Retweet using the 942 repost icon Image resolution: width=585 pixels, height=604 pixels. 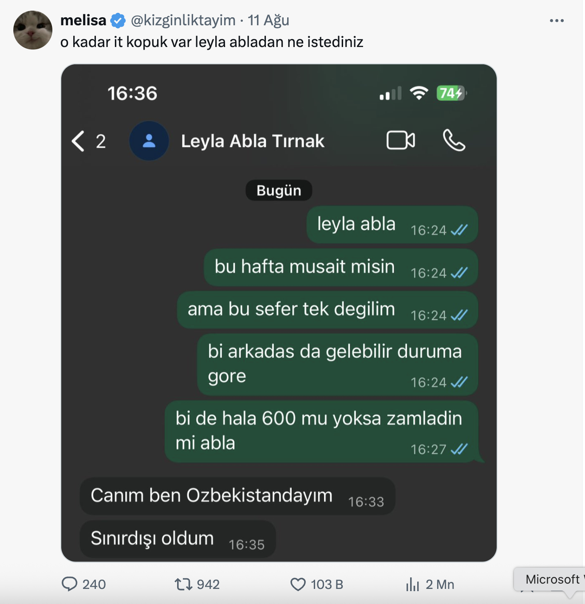(x=183, y=584)
